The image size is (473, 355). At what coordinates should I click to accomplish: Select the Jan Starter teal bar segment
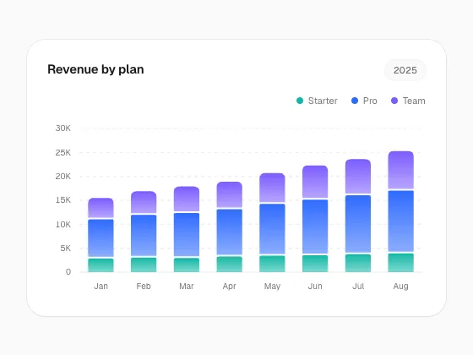(x=101, y=265)
